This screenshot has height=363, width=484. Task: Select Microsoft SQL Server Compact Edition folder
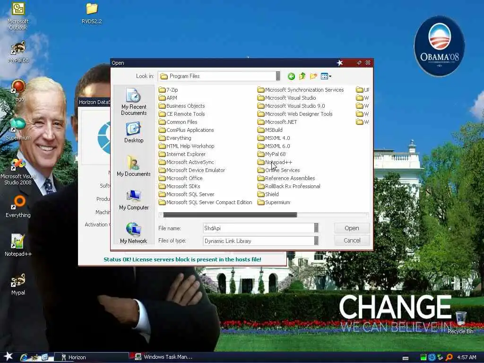coord(206,202)
